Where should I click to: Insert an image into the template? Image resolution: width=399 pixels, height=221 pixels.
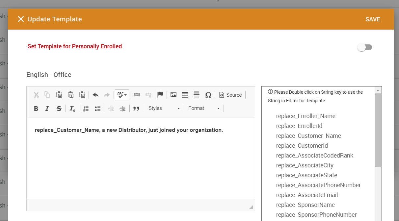click(173, 95)
